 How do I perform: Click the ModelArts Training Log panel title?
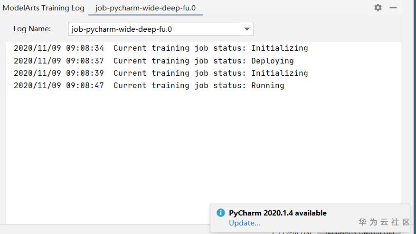click(44, 8)
